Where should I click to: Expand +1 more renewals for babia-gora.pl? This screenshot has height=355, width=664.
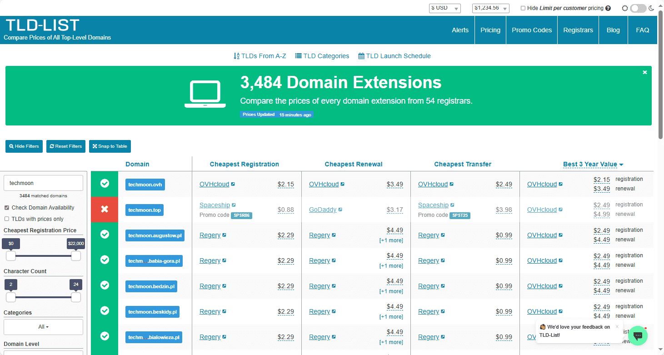pos(391,266)
